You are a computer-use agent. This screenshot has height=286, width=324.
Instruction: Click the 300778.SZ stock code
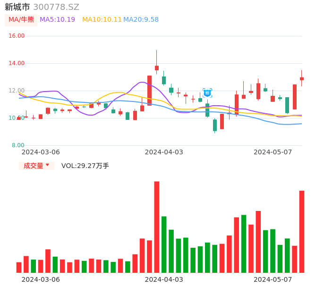(x=56, y=7)
